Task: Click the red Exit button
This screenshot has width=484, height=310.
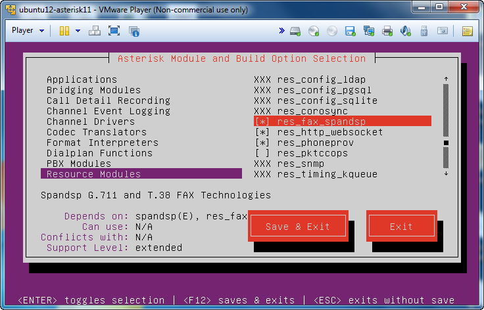Action: tap(402, 226)
